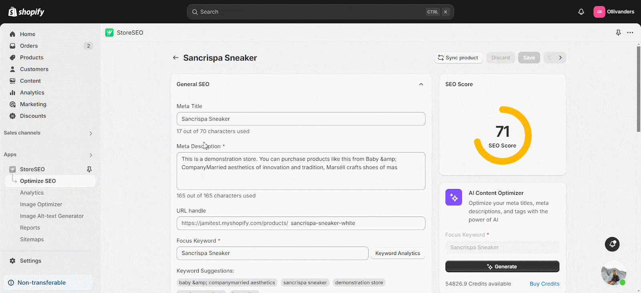Open the Settings gear in sidebar
The image size is (641, 293).
coord(12,261)
